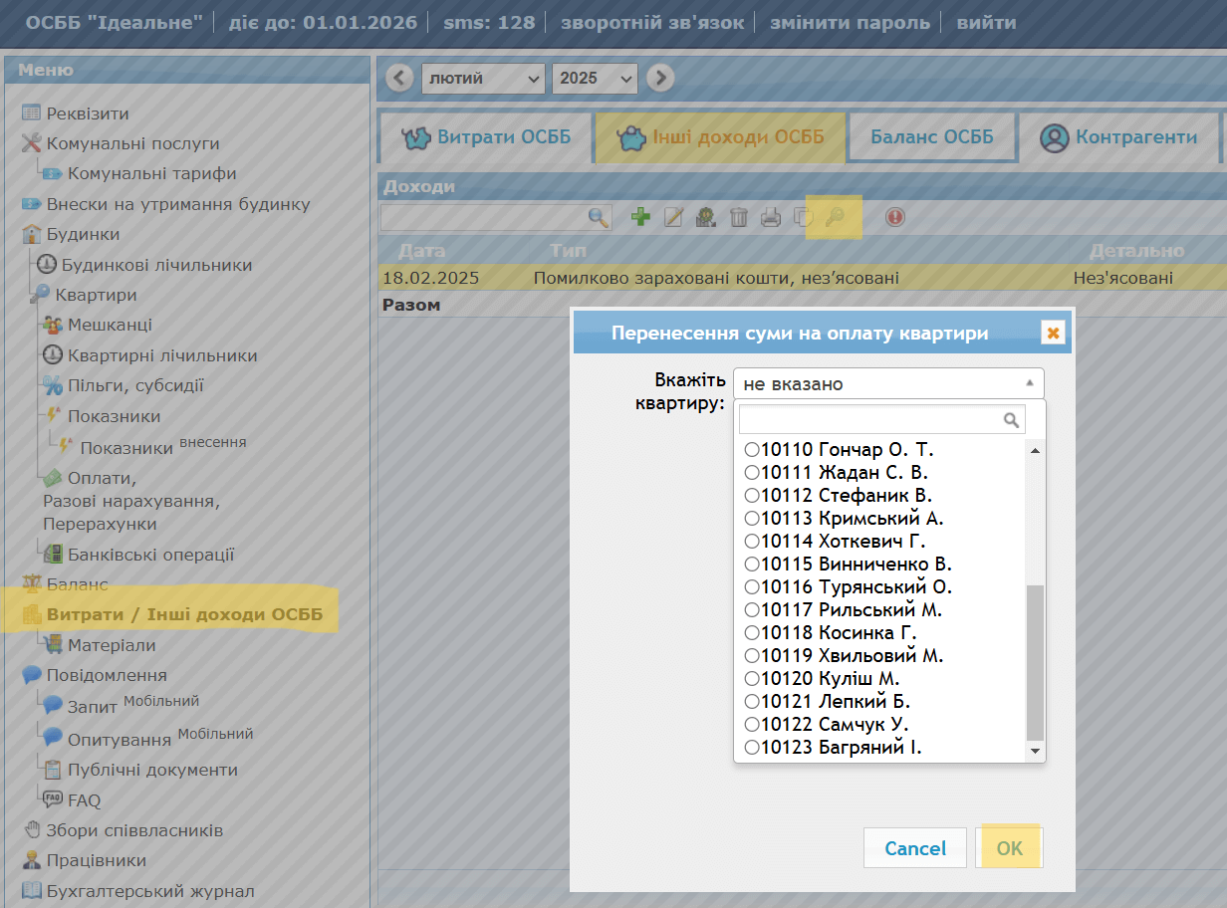
Task: Select apartment 10120 Куліш М.
Action: (823, 678)
